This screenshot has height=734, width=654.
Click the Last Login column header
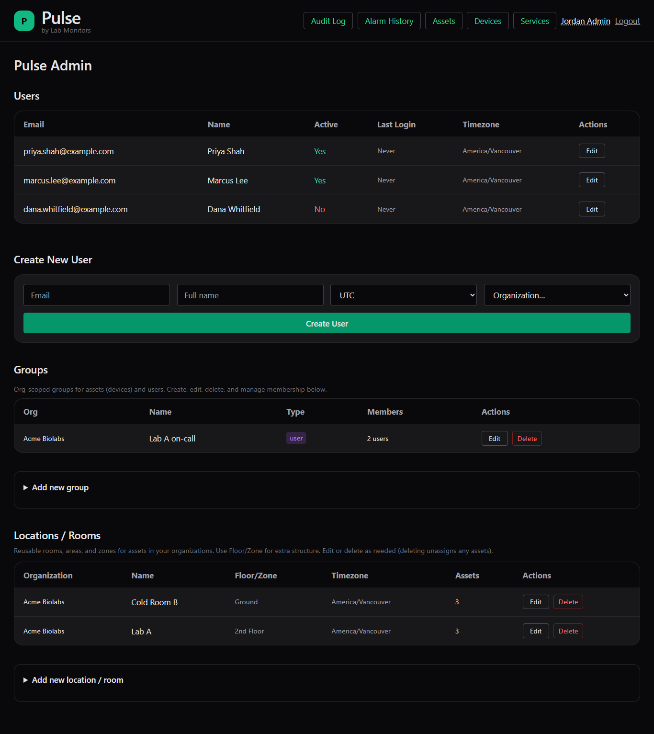[x=396, y=124]
